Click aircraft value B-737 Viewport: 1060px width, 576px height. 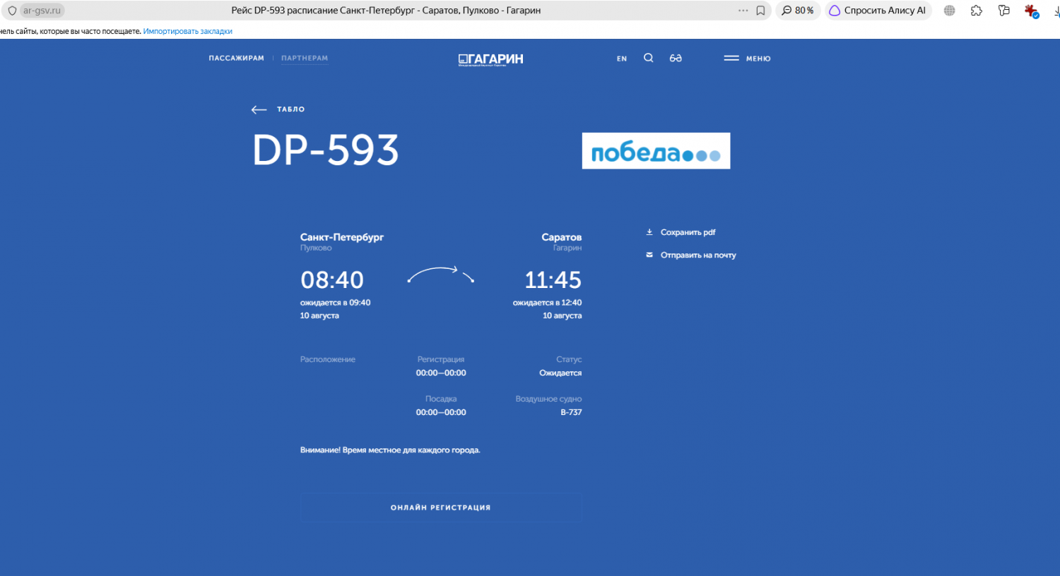(571, 412)
